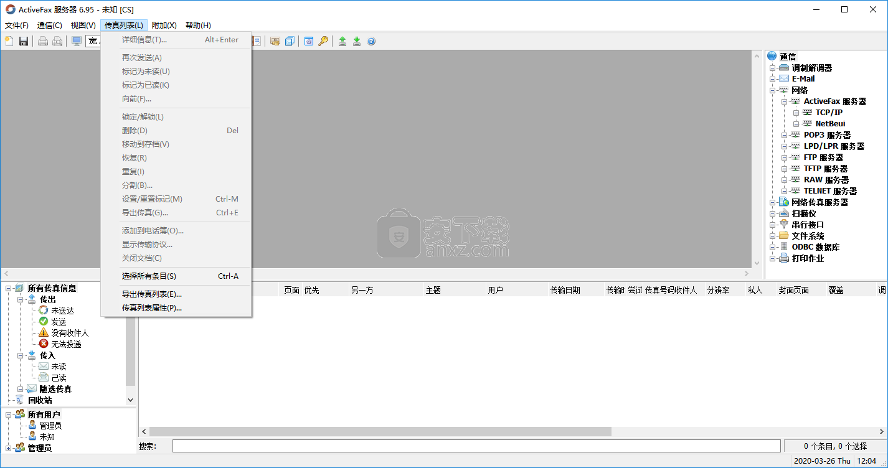The height and width of the screenshot is (468, 888).
Task: Open the 文件(F) menu
Action: tap(17, 26)
